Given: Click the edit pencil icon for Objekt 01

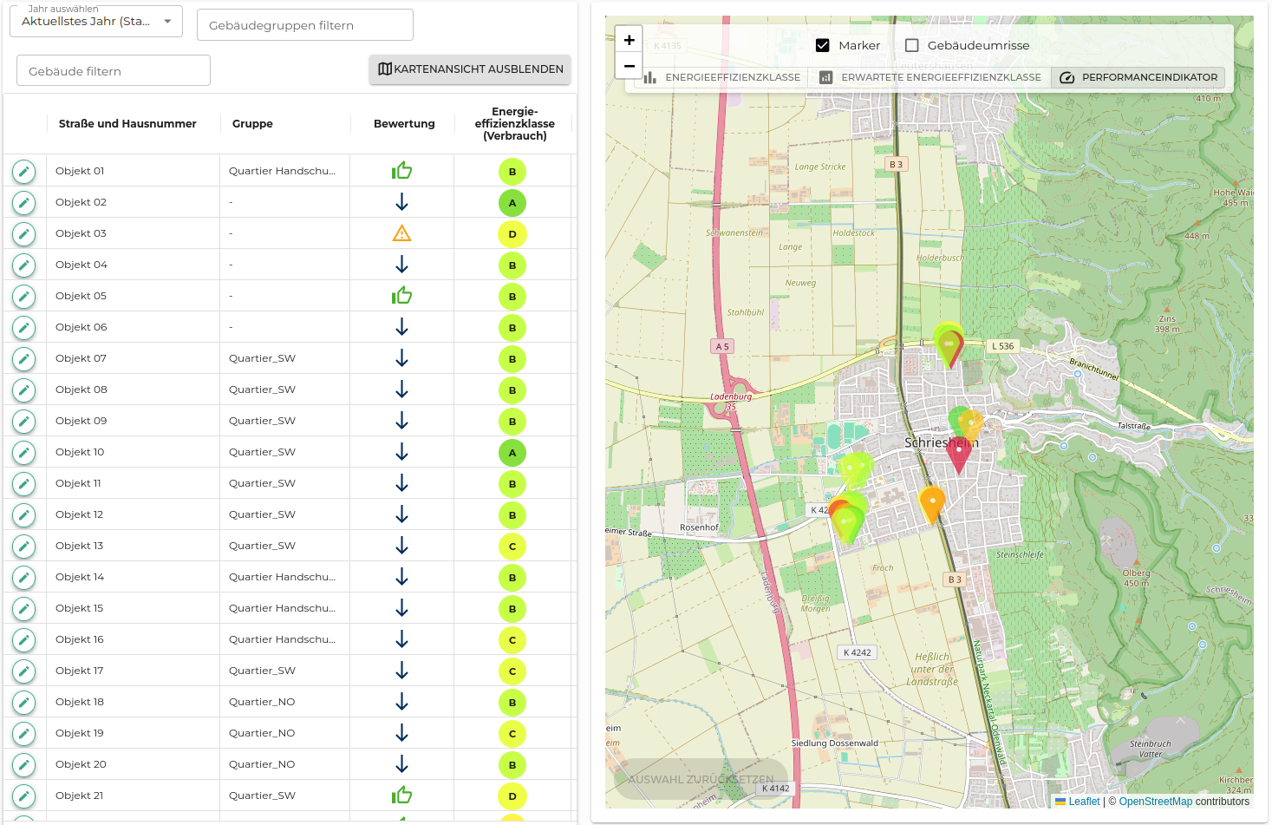Looking at the screenshot, I should (24, 172).
